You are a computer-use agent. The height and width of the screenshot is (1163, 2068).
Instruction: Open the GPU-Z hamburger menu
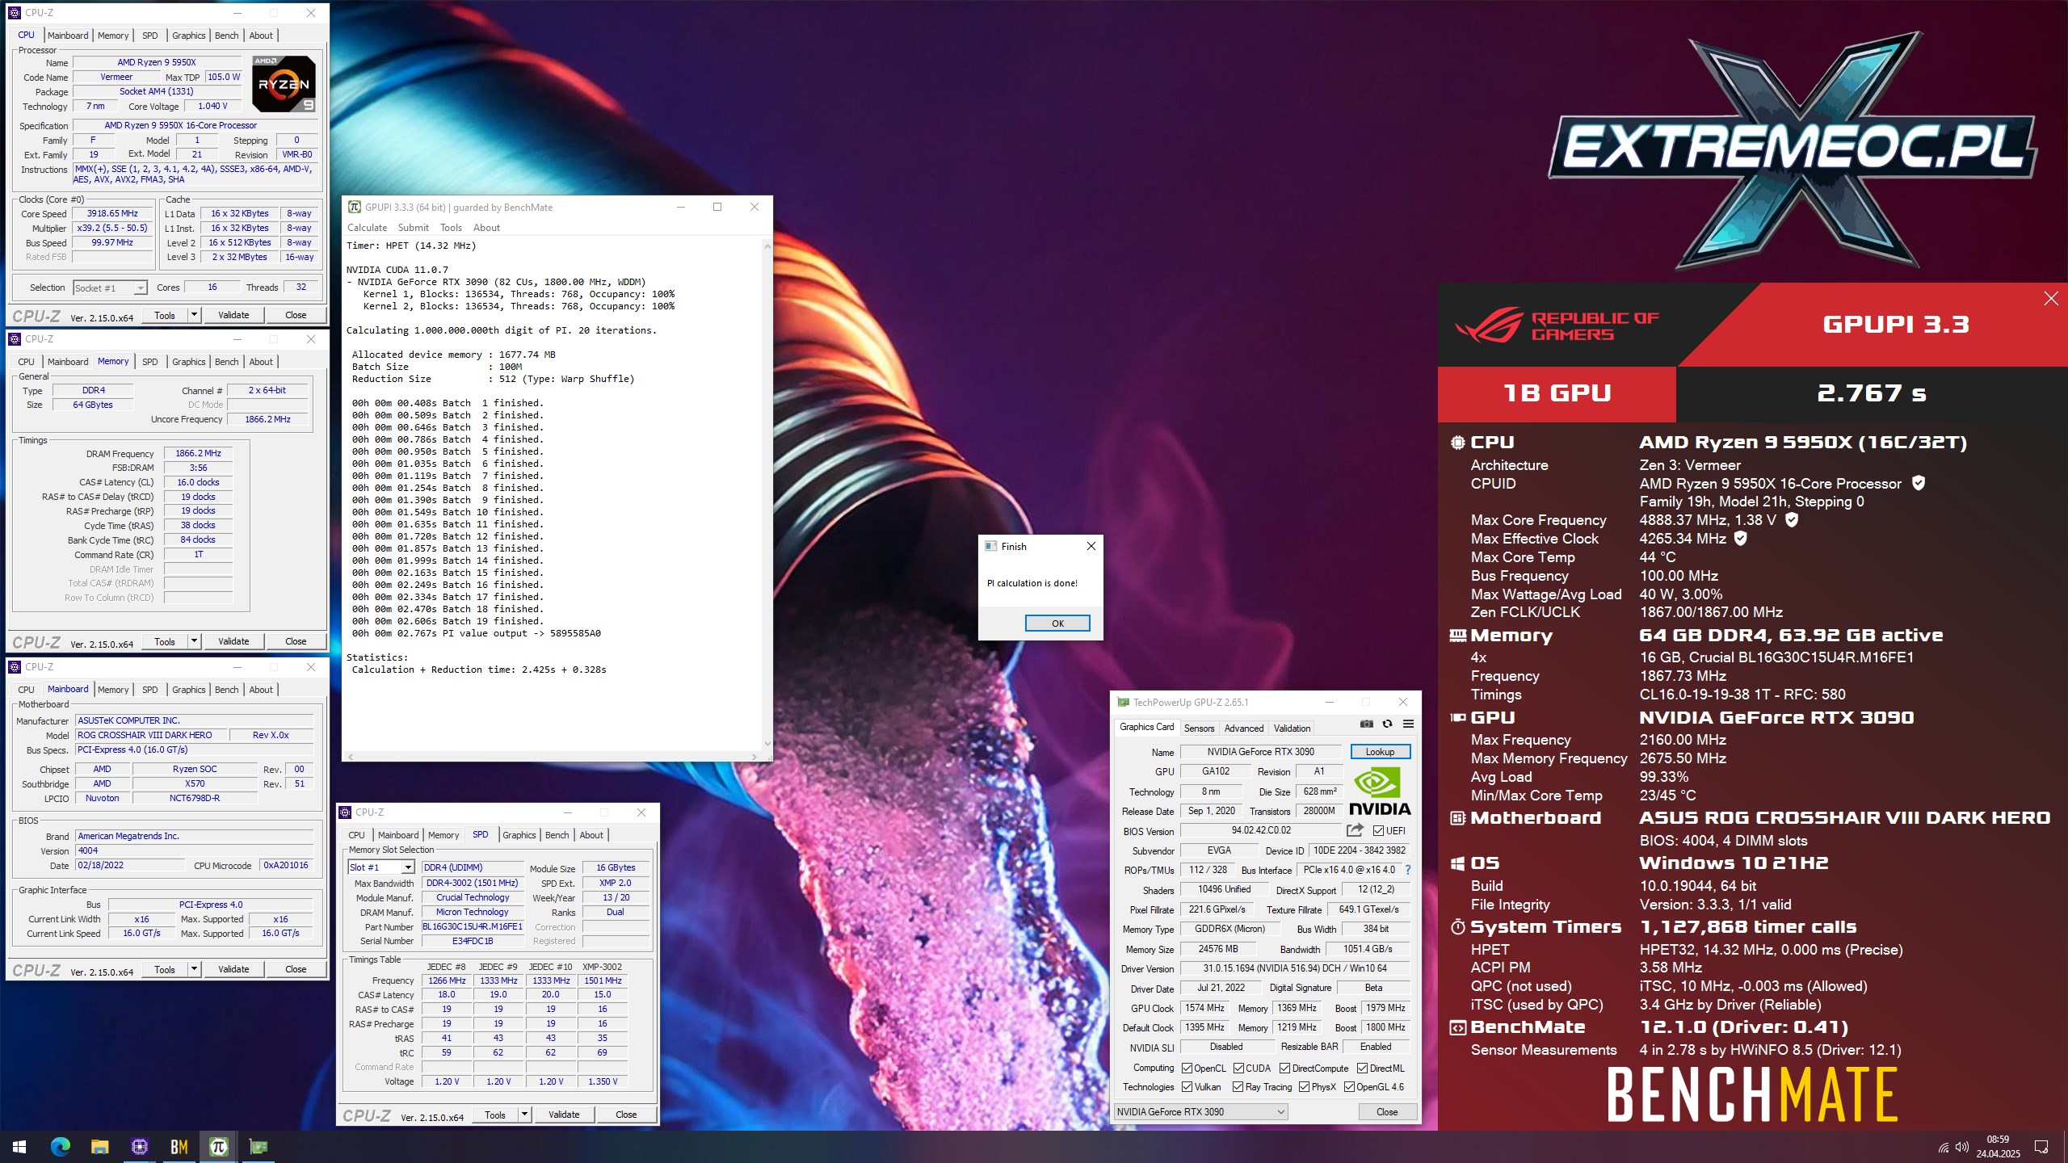coord(1408,724)
